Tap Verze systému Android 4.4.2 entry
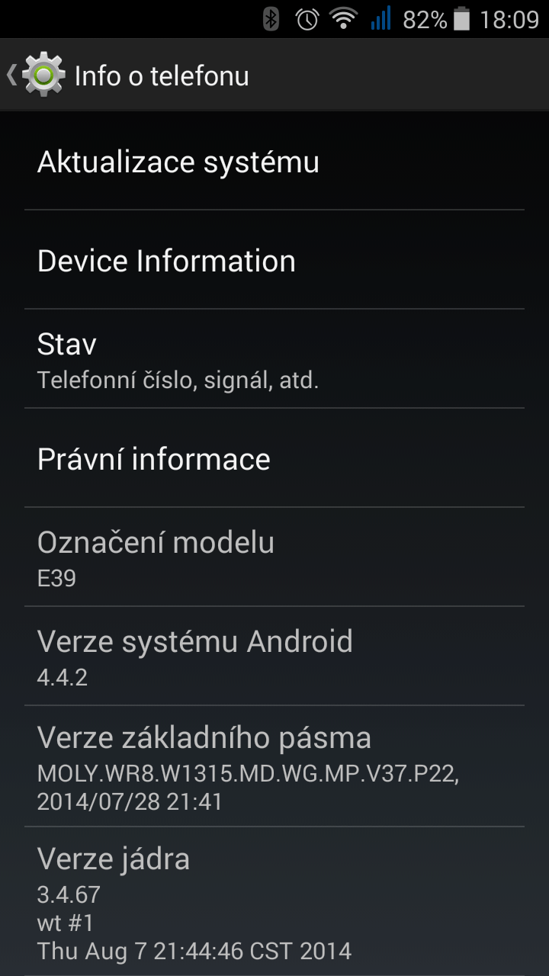The image size is (549, 976). coord(274,657)
